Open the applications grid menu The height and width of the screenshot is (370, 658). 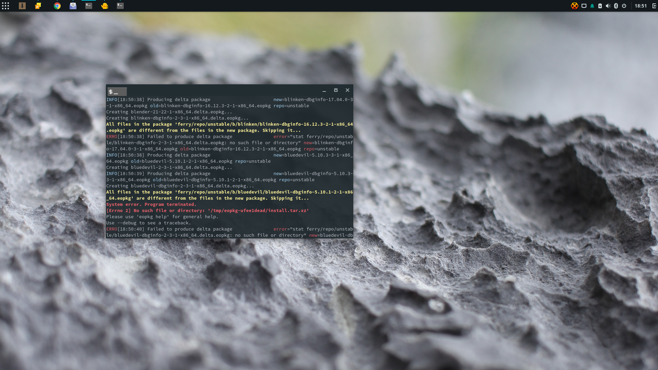[5, 6]
